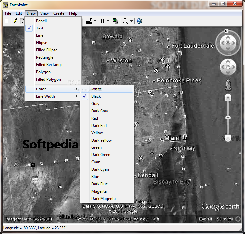Click the look right arrow on compass

[234, 43]
